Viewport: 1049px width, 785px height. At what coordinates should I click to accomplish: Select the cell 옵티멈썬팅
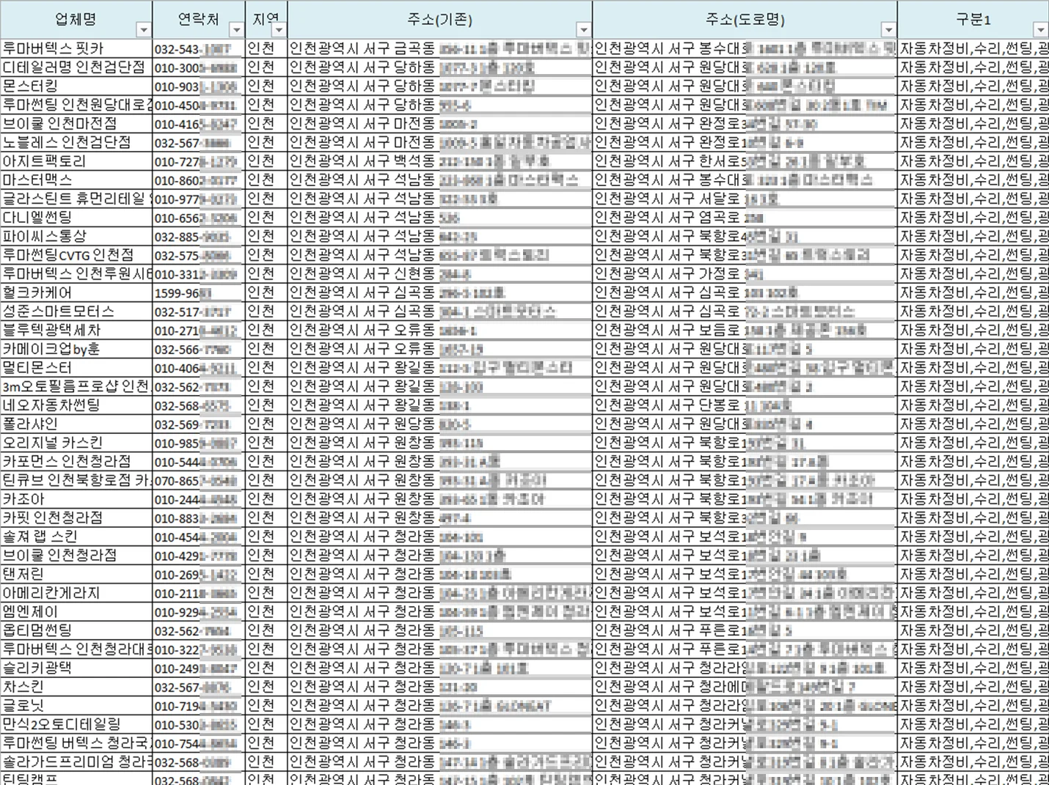[x=76, y=630]
